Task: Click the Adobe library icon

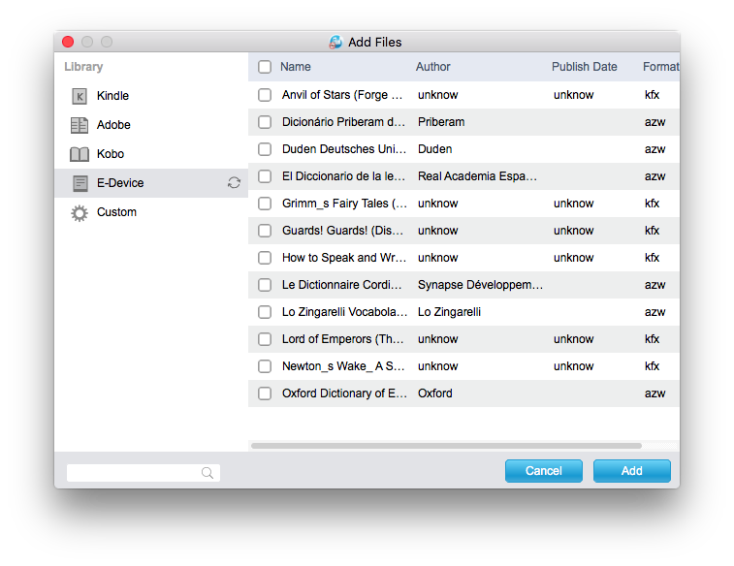Action: pyautogui.click(x=80, y=125)
